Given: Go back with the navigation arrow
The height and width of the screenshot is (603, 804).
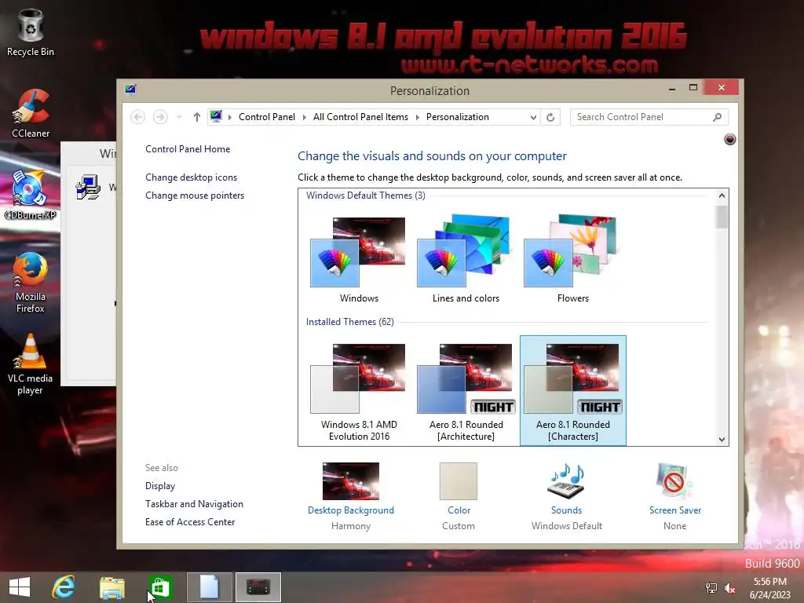Looking at the screenshot, I should pos(137,117).
